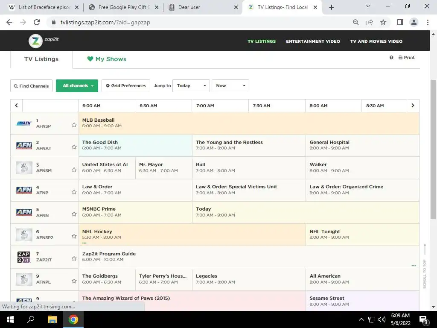The image size is (437, 328).
Task: Go back in browser history
Action: click(x=9, y=22)
